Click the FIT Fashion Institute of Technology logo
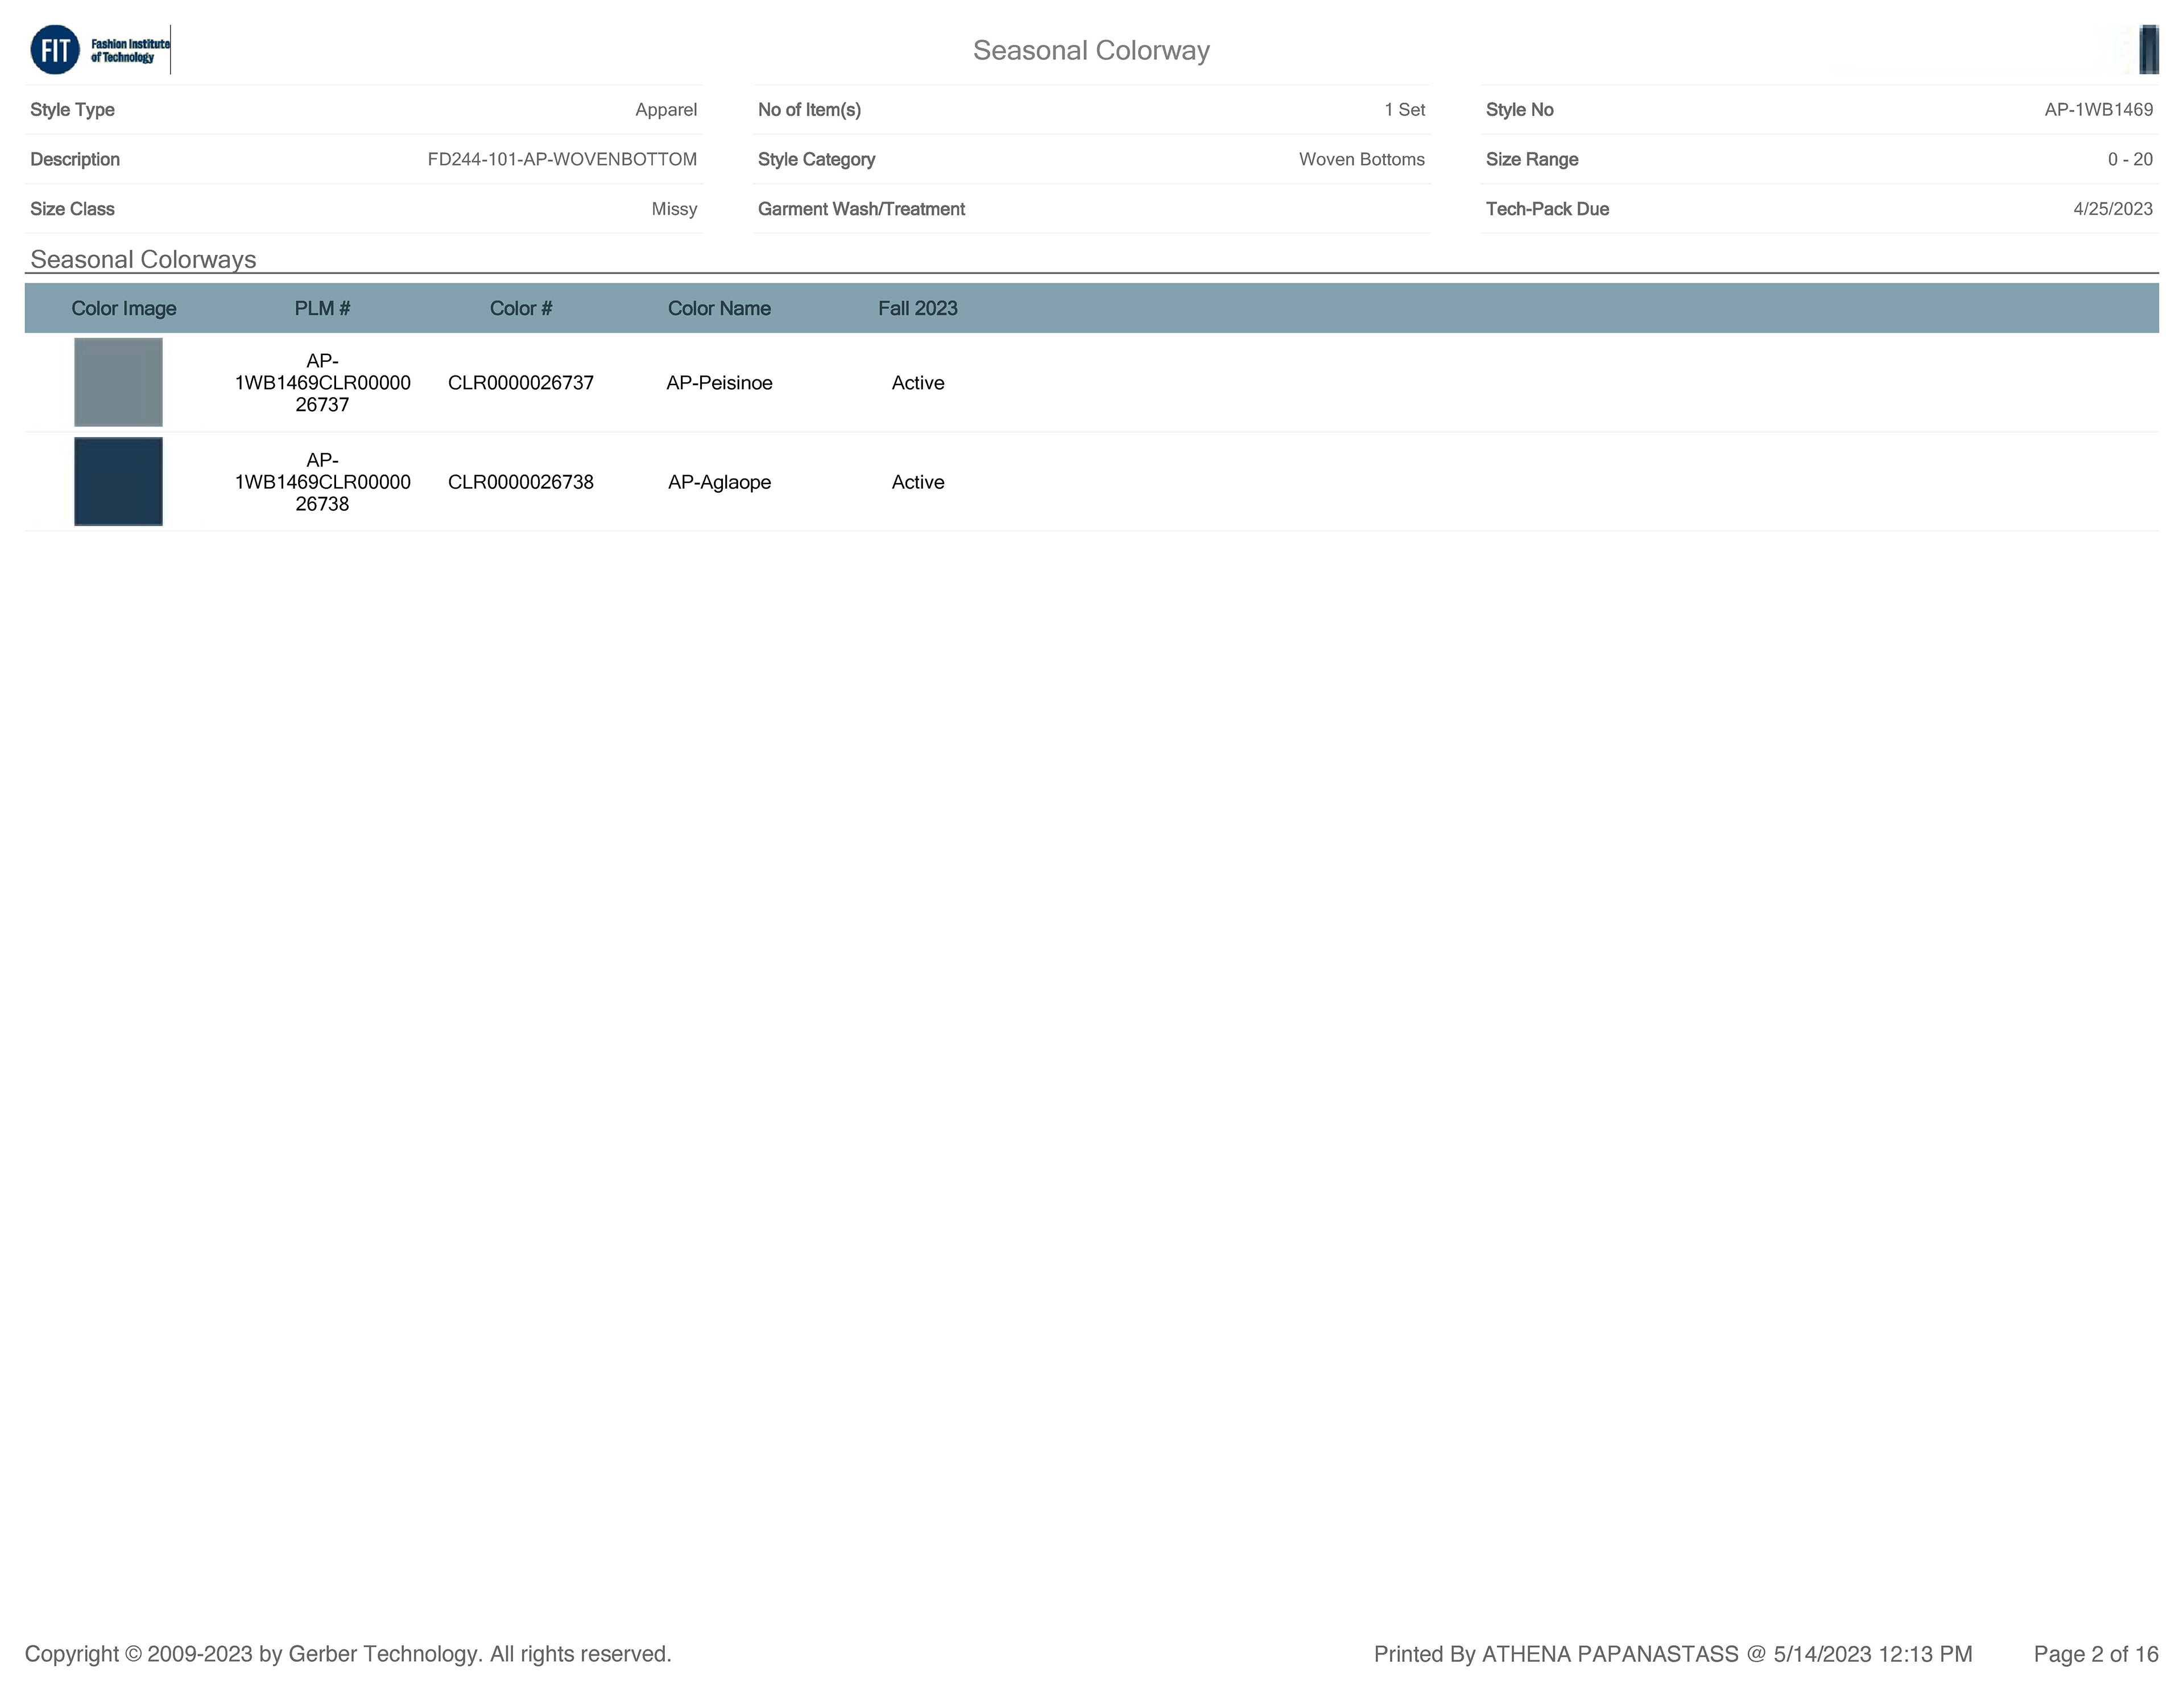 100,50
